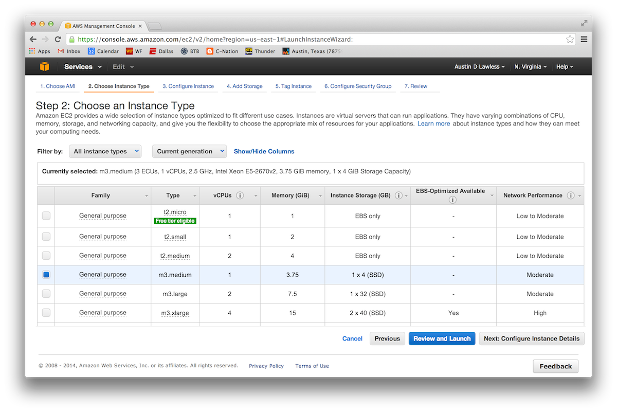Reload the page with the refresh icon
The image size is (617, 412).
point(58,39)
